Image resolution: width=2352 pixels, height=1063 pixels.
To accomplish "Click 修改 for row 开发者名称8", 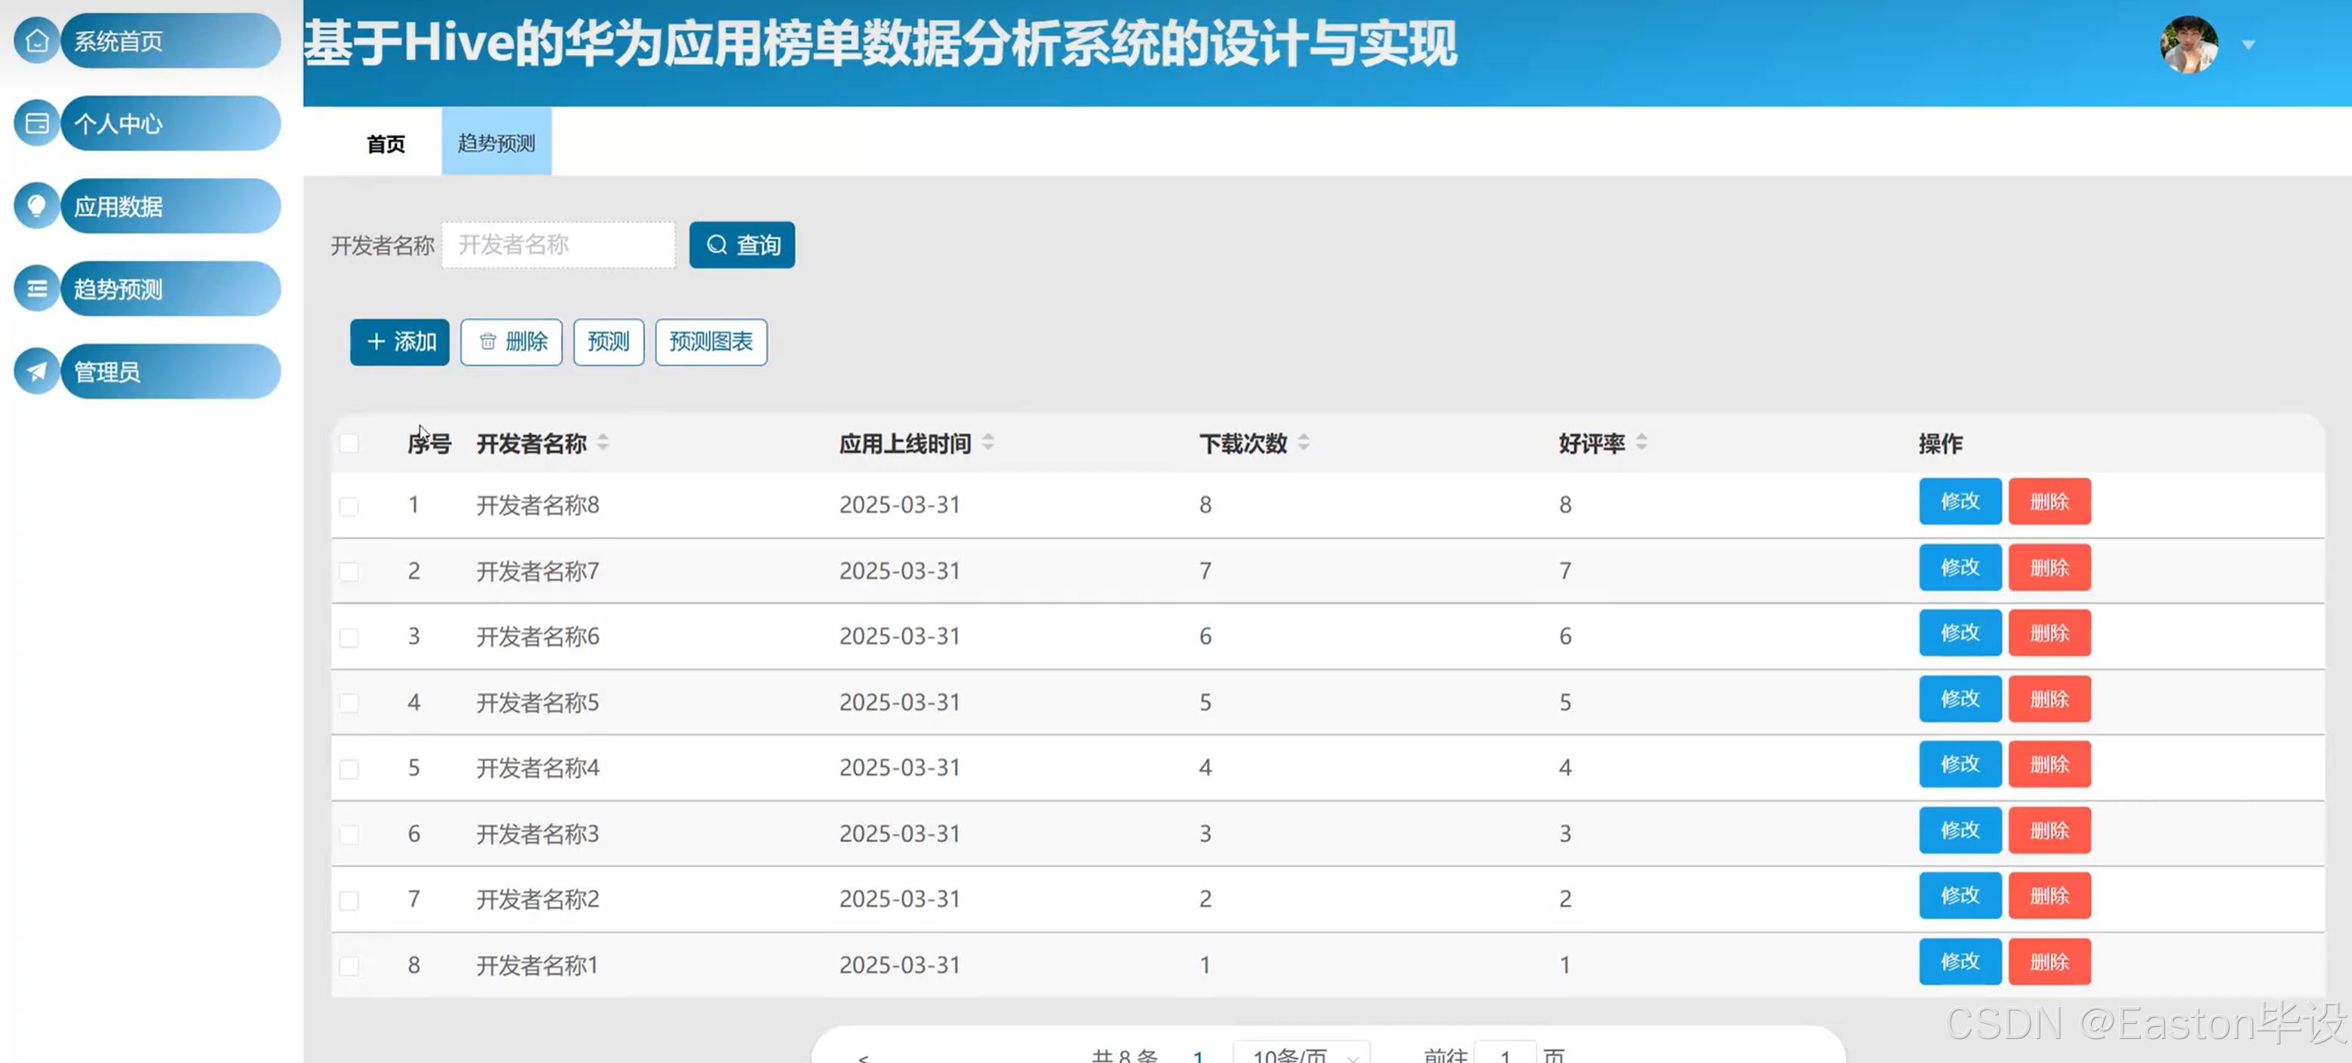I will [x=1961, y=502].
